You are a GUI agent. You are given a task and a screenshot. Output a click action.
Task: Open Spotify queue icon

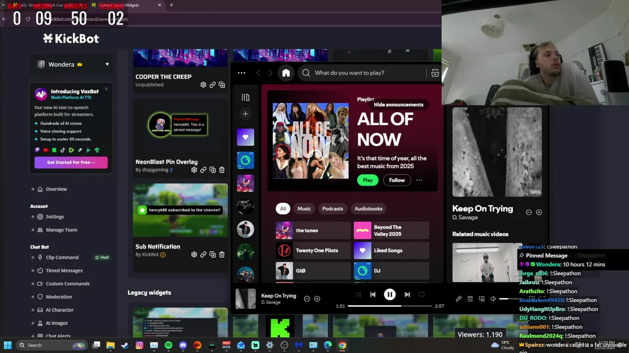pos(470,299)
